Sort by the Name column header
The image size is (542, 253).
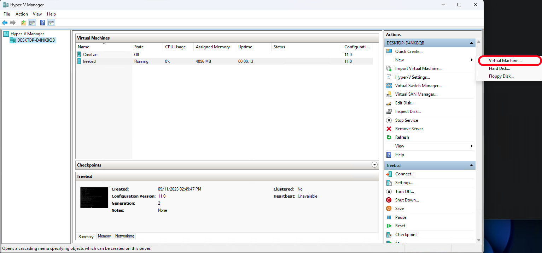pyautogui.click(x=104, y=47)
